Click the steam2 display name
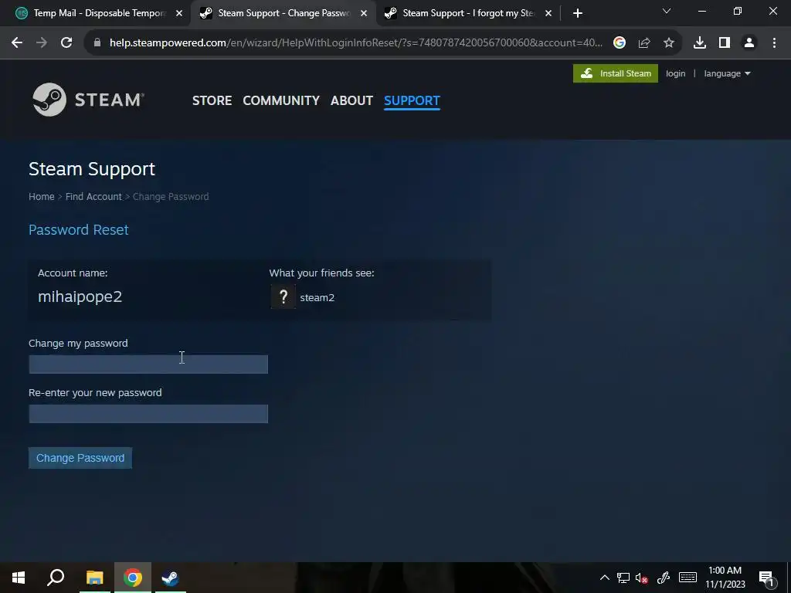The width and height of the screenshot is (791, 593). point(317,297)
